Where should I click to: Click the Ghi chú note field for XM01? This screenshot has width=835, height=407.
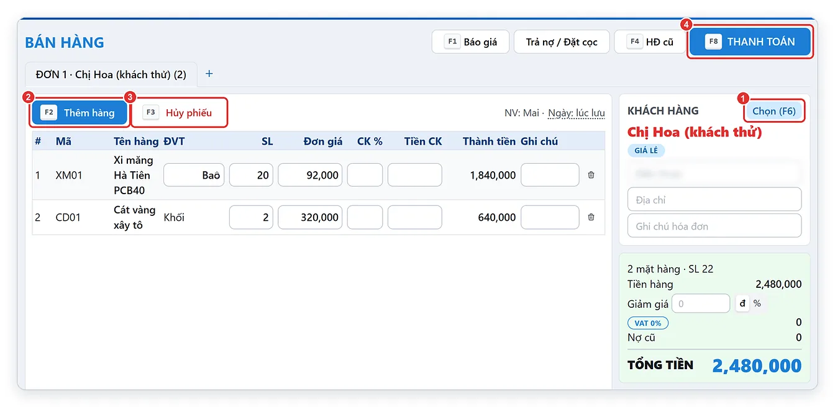coord(550,175)
